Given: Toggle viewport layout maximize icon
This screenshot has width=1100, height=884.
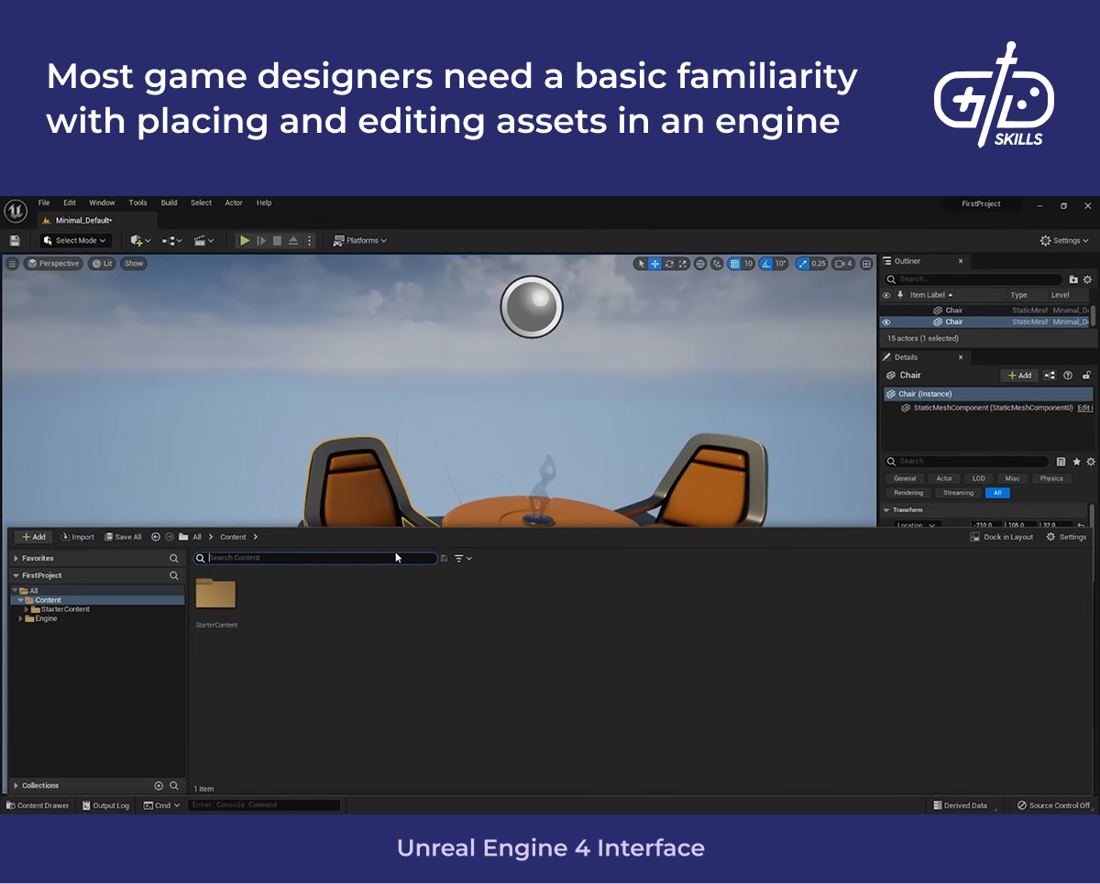Looking at the screenshot, I should [866, 264].
